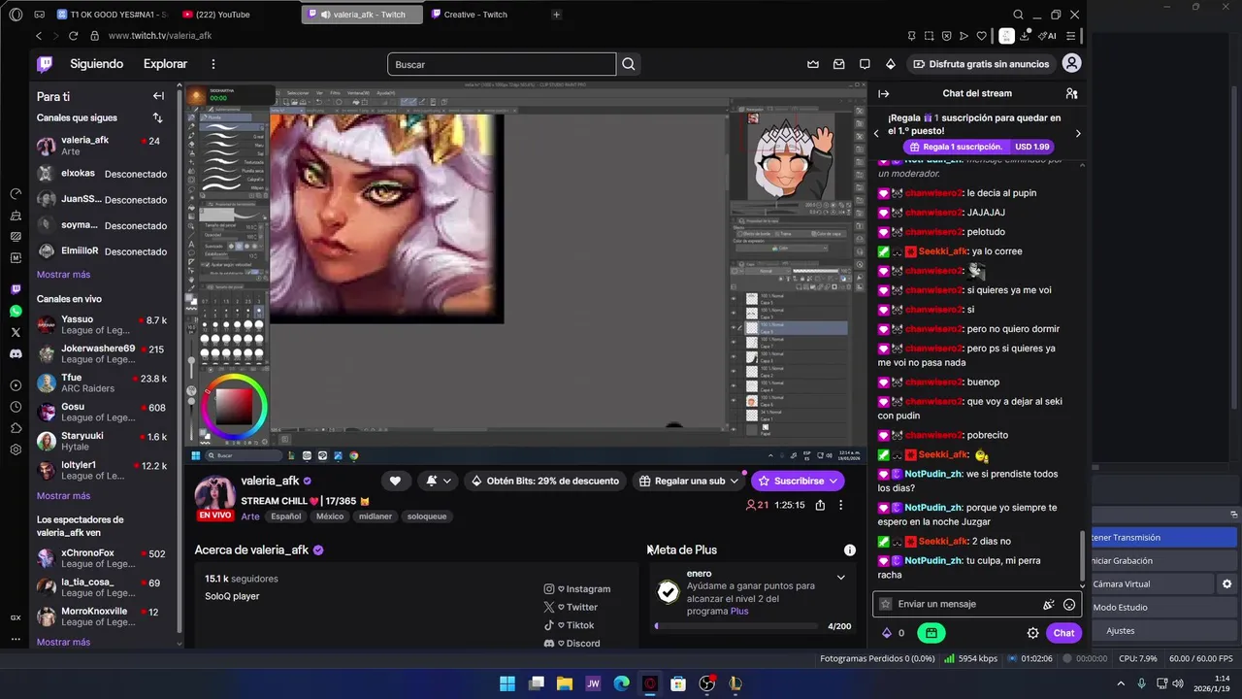Click the Twitch search magnifier button
Screen dimensions: 1242x699
point(629,64)
